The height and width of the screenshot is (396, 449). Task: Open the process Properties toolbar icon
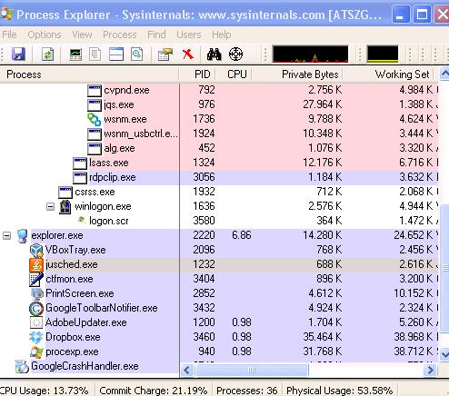tap(165, 54)
